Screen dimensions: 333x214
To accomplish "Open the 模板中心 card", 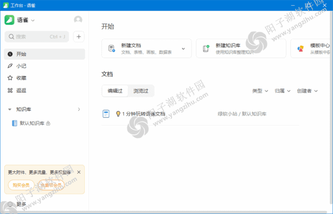I will (x=310, y=48).
